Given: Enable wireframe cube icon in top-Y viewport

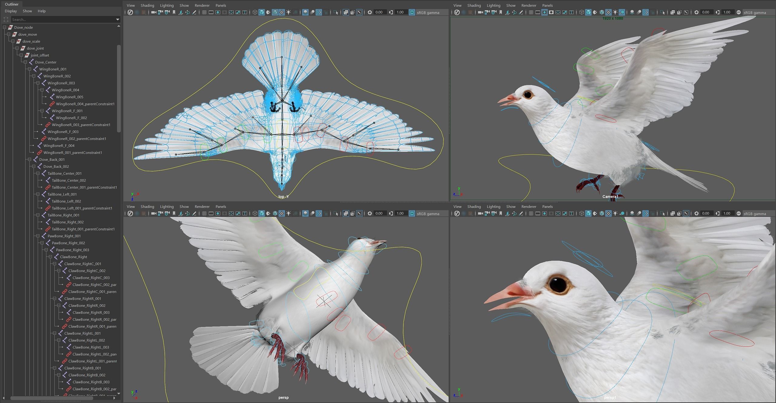Looking at the screenshot, I should (255, 12).
